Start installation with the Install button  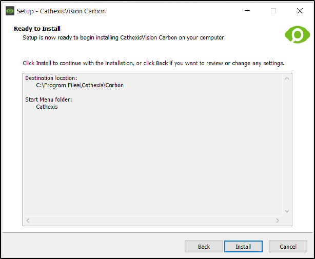coord(243,246)
